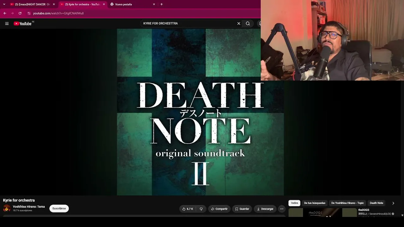Image resolution: width=404 pixels, height=227 pixels.
Task: Close the NIGHT DANCER tab
Action: (x=54, y=4)
